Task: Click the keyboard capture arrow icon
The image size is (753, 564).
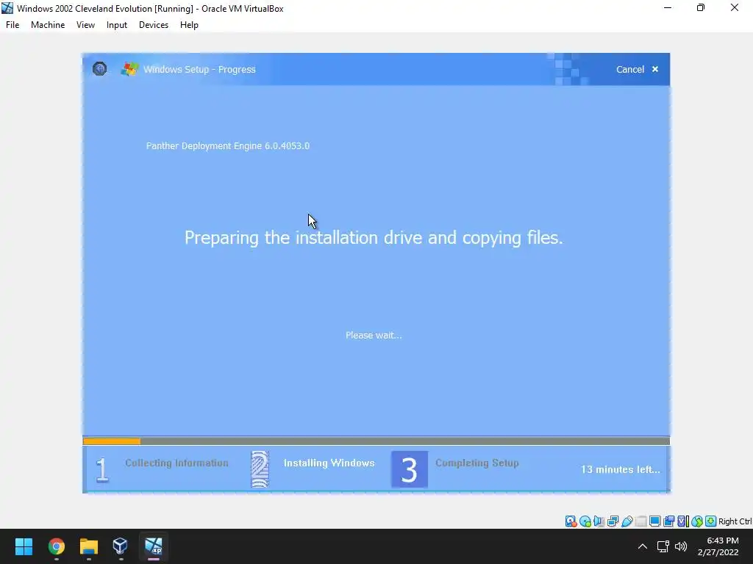Action: coord(711,521)
